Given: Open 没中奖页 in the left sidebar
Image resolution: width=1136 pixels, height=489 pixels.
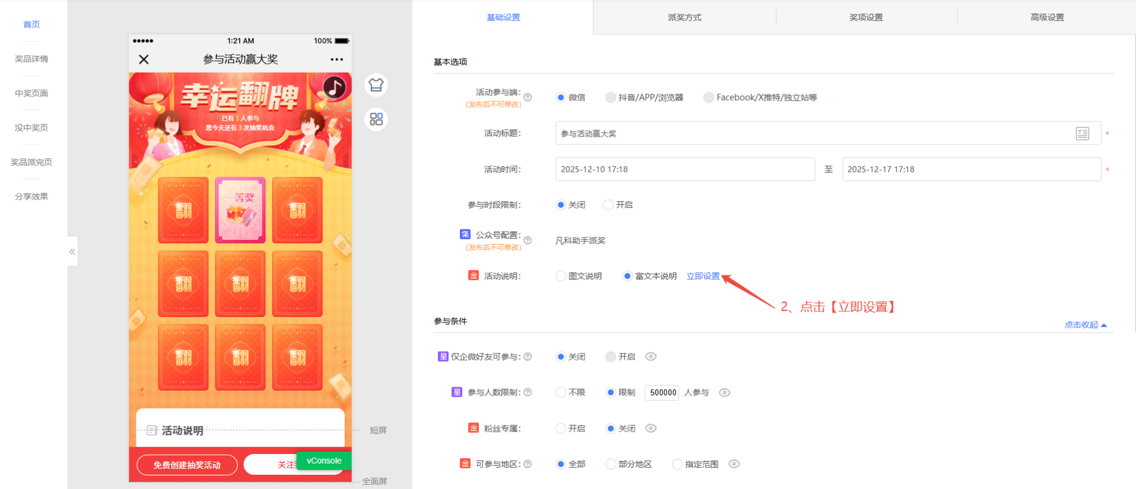Looking at the screenshot, I should (x=31, y=127).
